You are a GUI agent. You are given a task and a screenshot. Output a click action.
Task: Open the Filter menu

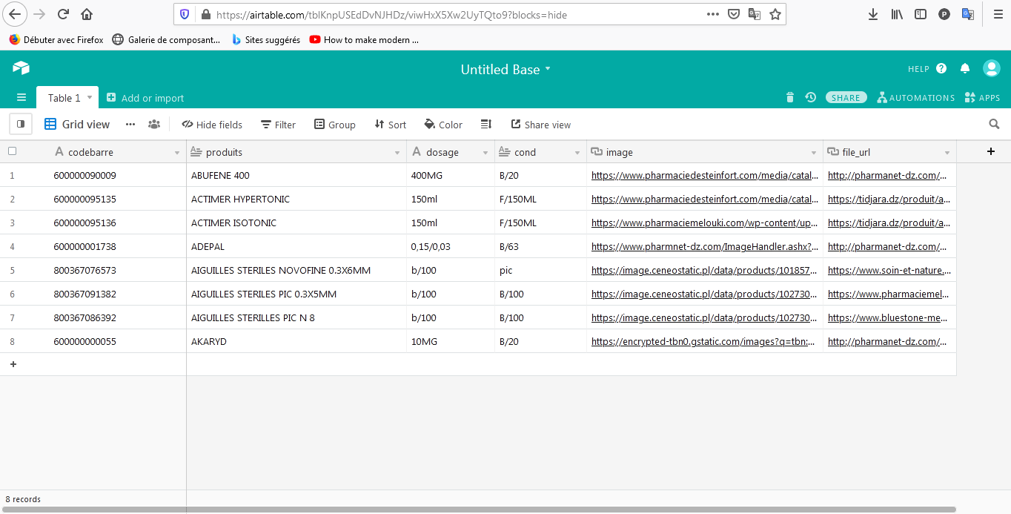[x=278, y=125]
